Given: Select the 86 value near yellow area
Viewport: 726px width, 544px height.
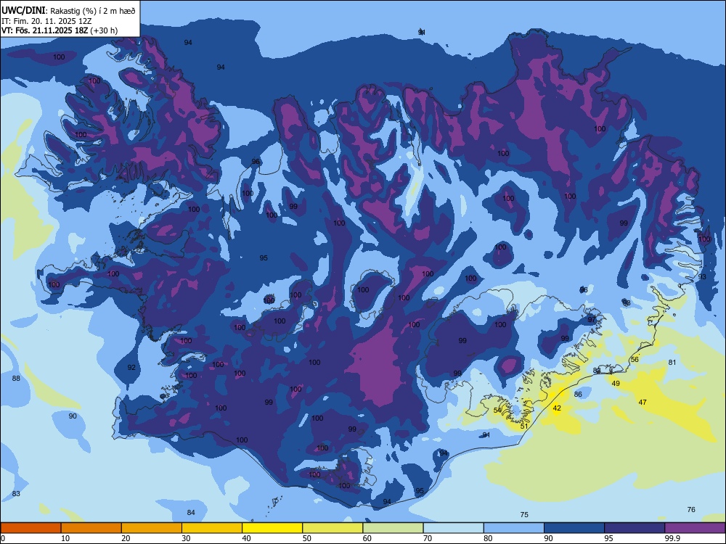Looking at the screenshot, I should point(578,394).
